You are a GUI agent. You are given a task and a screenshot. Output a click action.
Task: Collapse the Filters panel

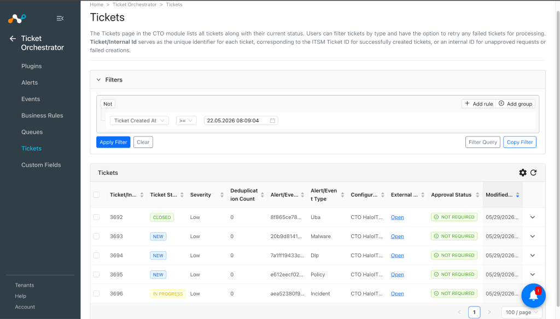(x=98, y=80)
